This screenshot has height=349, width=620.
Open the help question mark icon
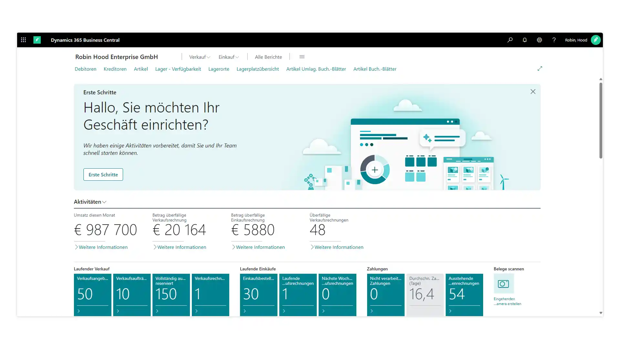(554, 40)
